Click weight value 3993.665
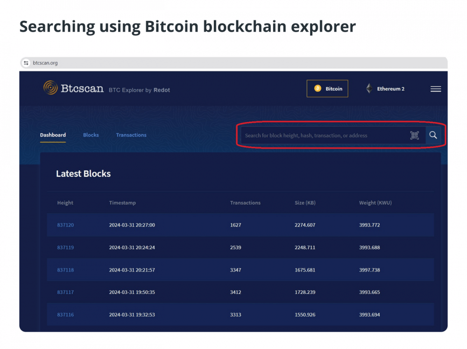This screenshot has height=349, width=467. pyautogui.click(x=369, y=292)
